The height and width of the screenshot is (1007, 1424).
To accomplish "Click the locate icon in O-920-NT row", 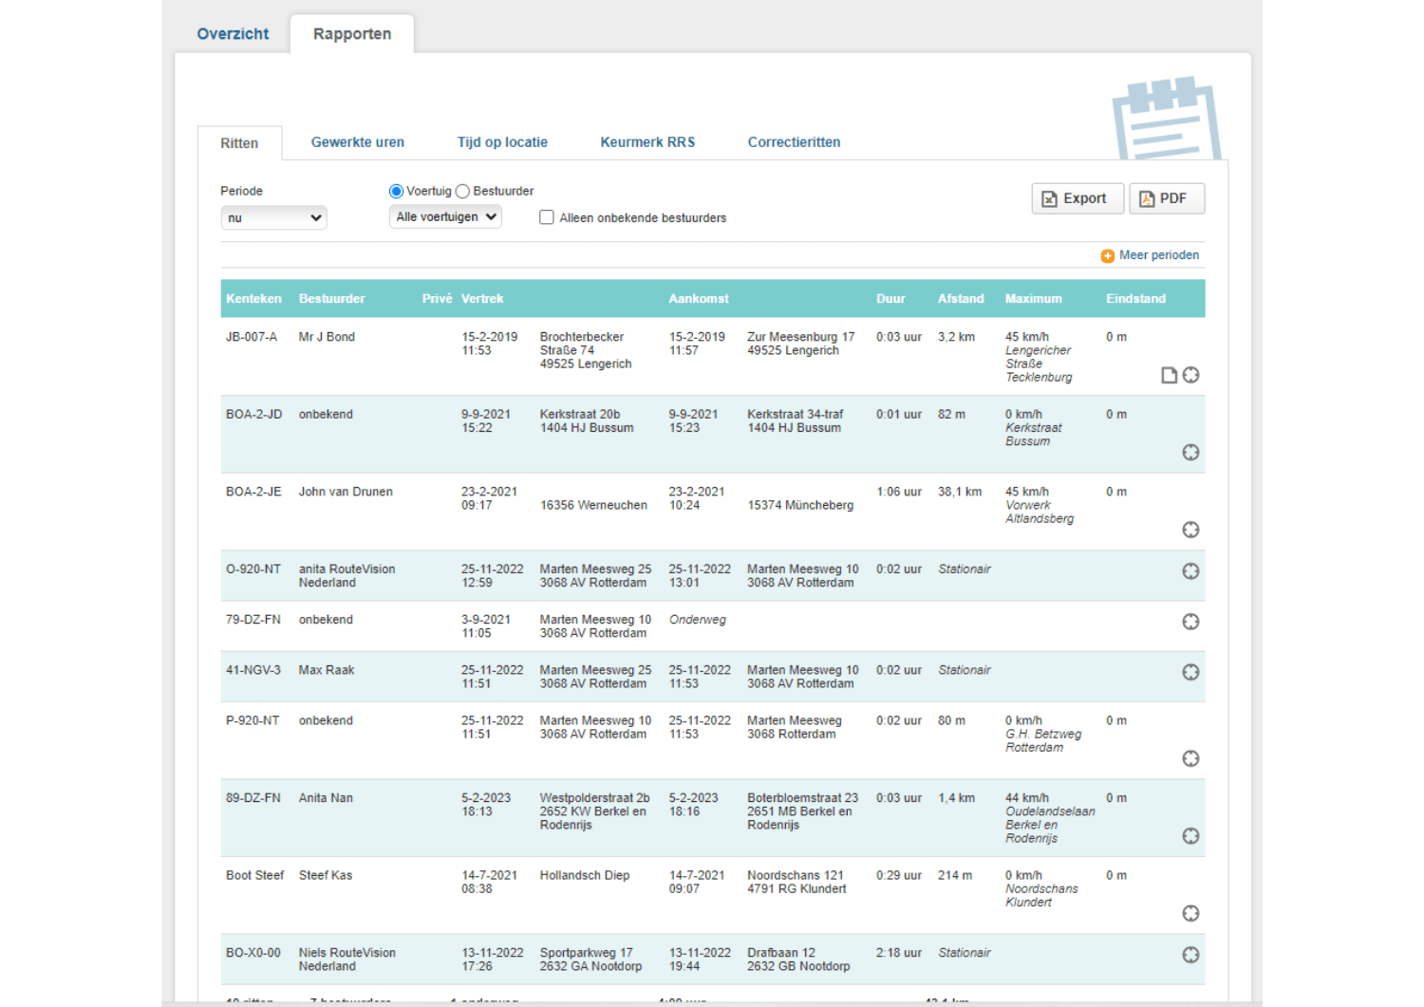I will 1190,571.
